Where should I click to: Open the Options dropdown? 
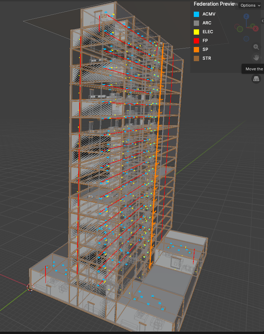tap(250, 5)
